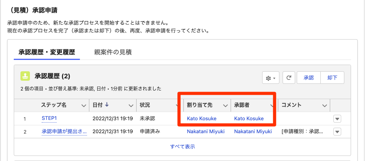Click the [申請種別:承認... comment cell
The image size is (366, 161).
303,132
